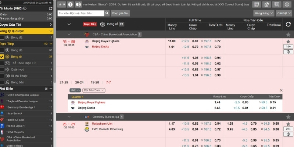Viewport: 294px width, 147px height.
Task: Click the sidebar vertical scrollbar
Action: [x=54, y=41]
